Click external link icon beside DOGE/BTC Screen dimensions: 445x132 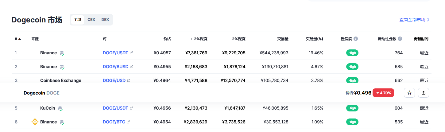pyautogui.click(x=128, y=122)
